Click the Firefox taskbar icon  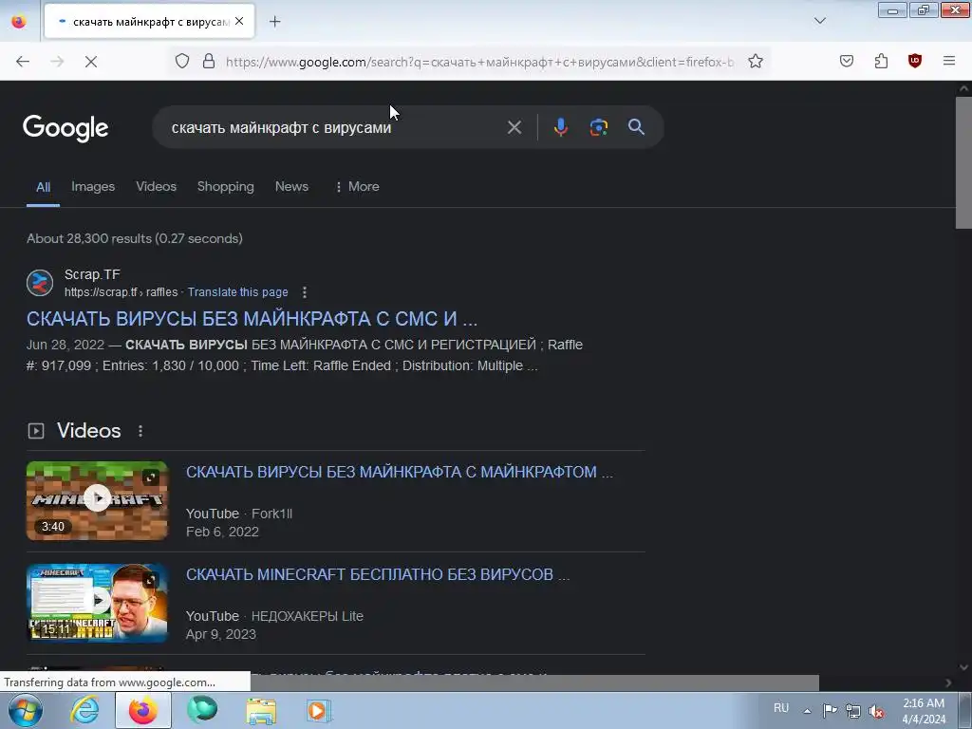[143, 710]
